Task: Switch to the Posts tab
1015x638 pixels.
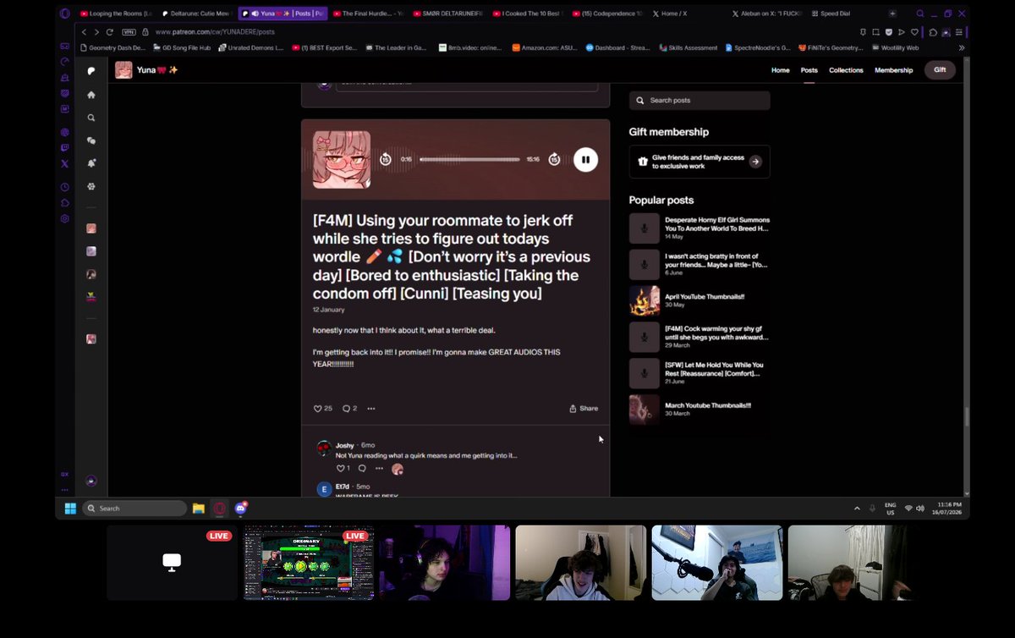Action: click(x=809, y=70)
